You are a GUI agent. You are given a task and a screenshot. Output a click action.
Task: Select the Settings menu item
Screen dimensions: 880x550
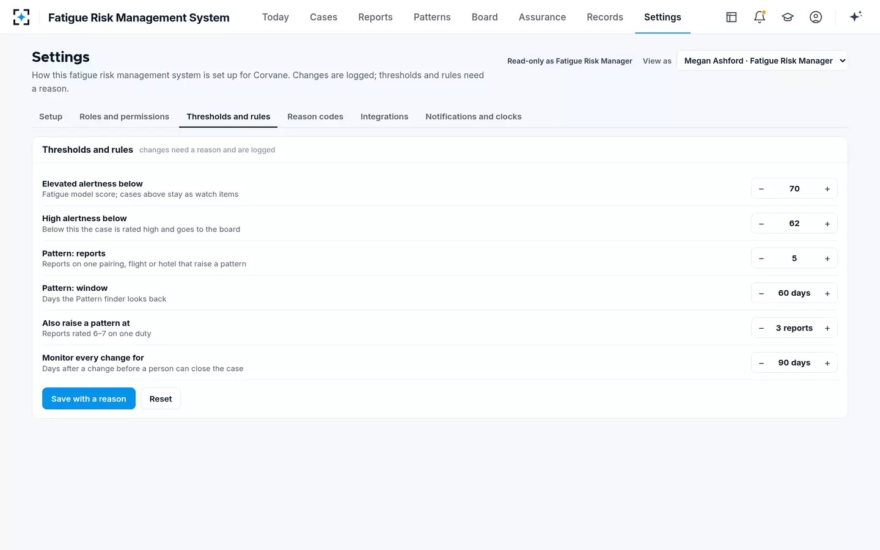[x=662, y=17]
